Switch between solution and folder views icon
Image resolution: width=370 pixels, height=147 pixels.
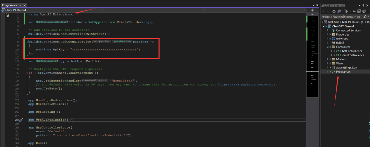tap(339, 11)
